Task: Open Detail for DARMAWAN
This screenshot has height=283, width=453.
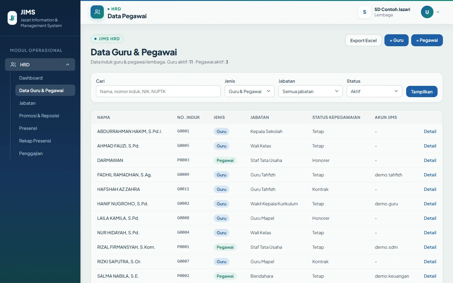Action: 430,160
